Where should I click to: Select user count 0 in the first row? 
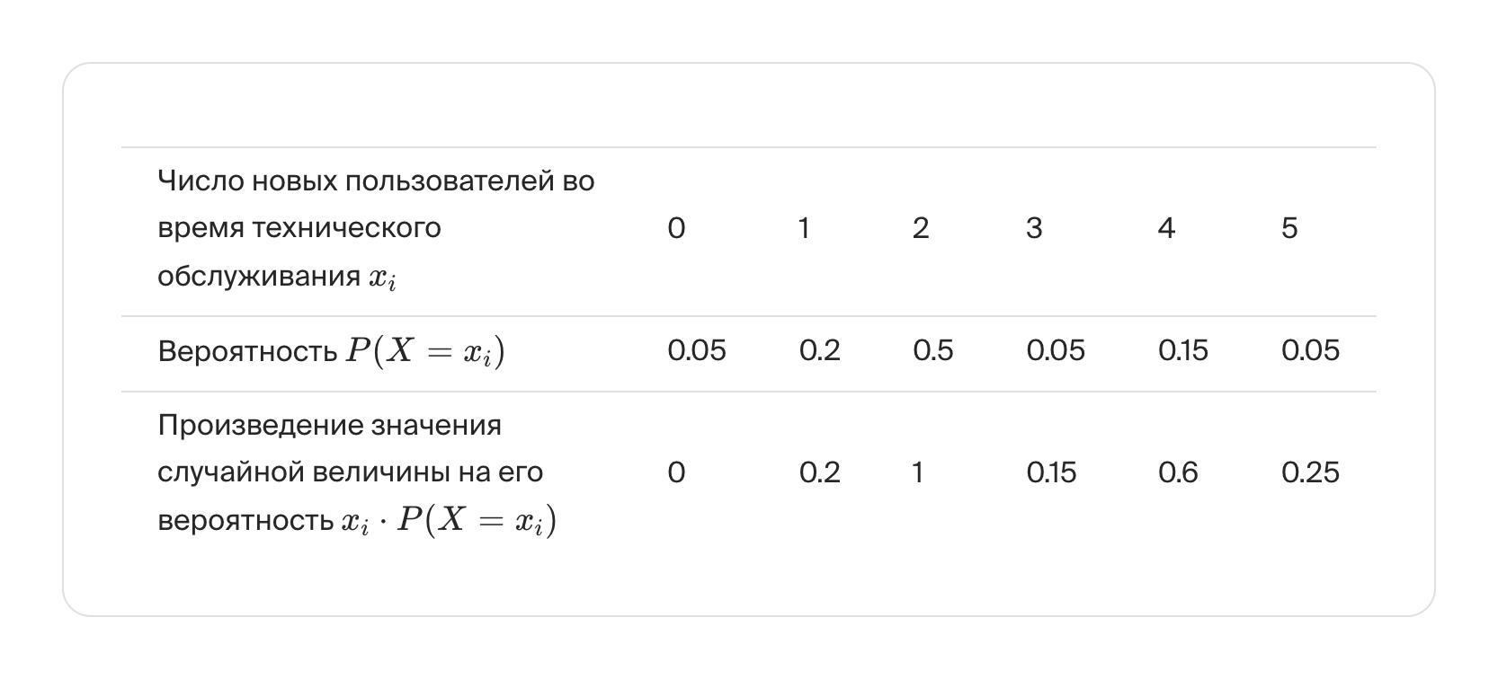(x=676, y=228)
